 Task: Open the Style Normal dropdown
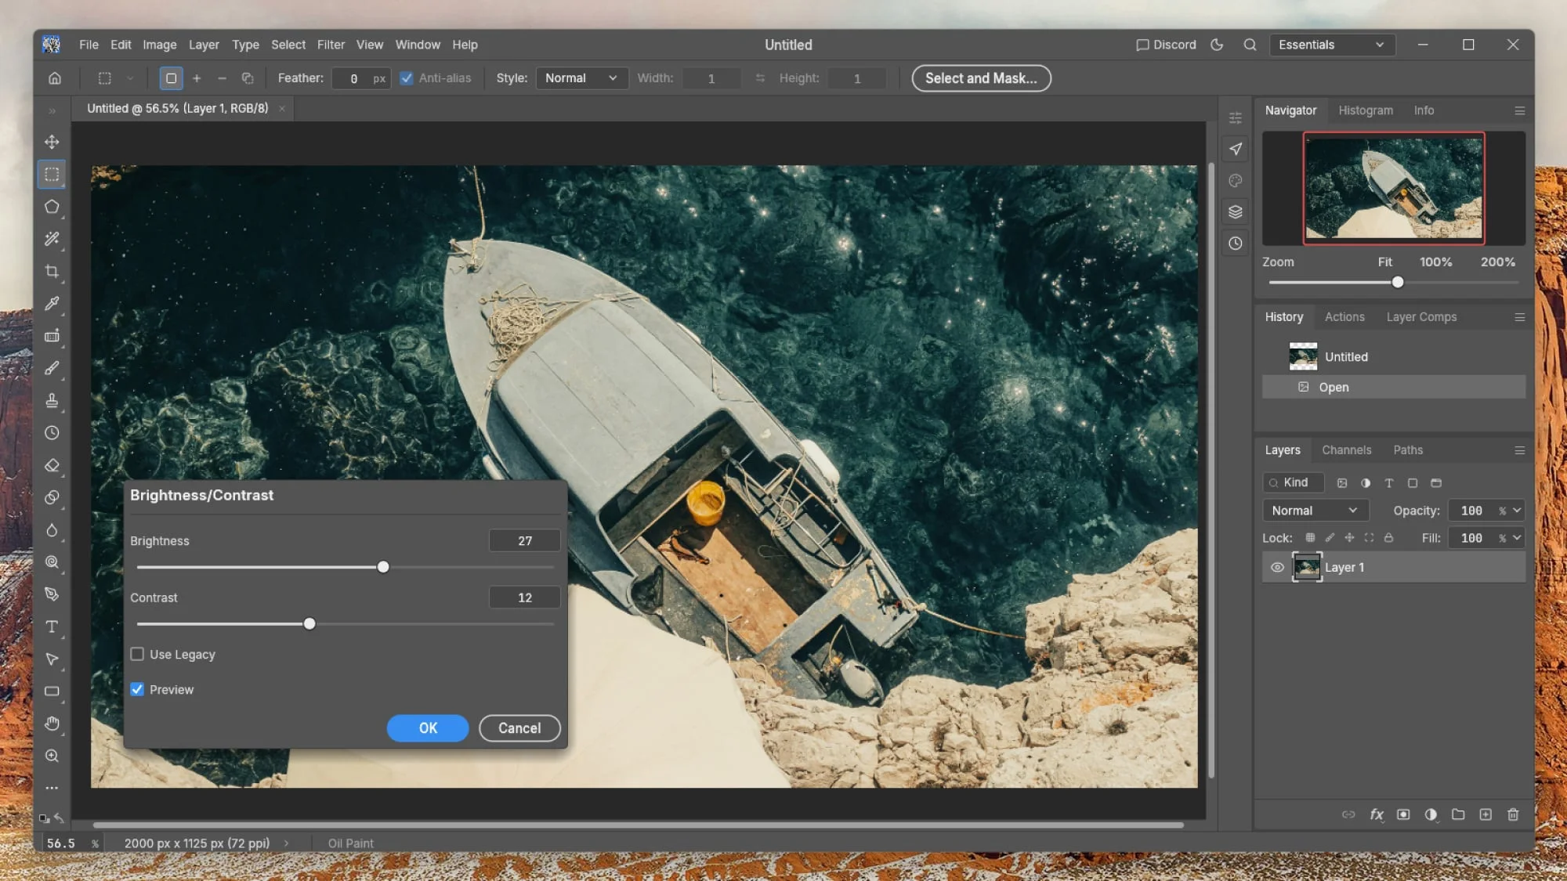[x=581, y=78]
